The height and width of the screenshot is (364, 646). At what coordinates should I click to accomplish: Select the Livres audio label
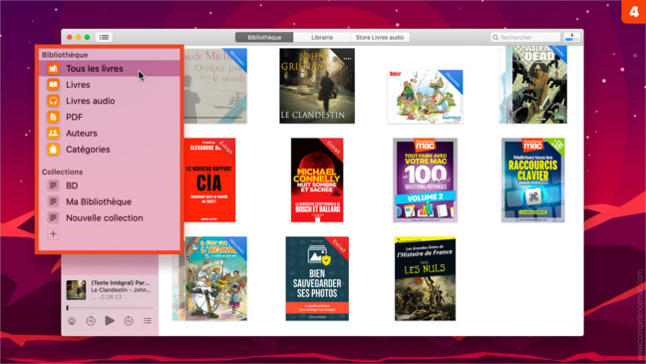click(x=91, y=101)
